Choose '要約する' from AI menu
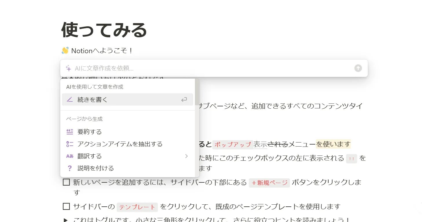 pyautogui.click(x=127, y=132)
